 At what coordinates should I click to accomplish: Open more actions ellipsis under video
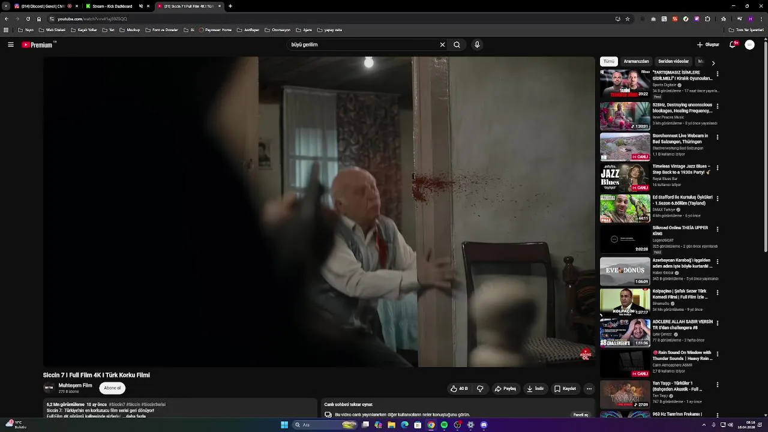(589, 389)
